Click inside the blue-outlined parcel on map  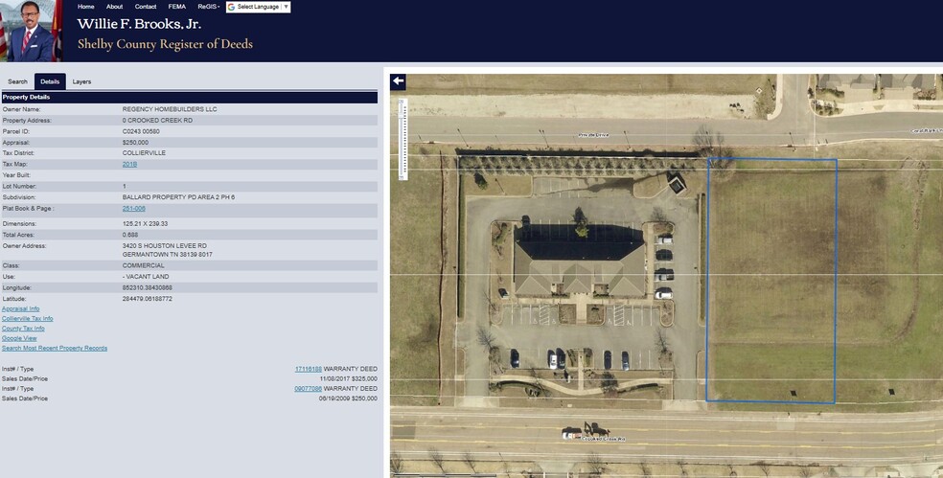[x=771, y=280]
